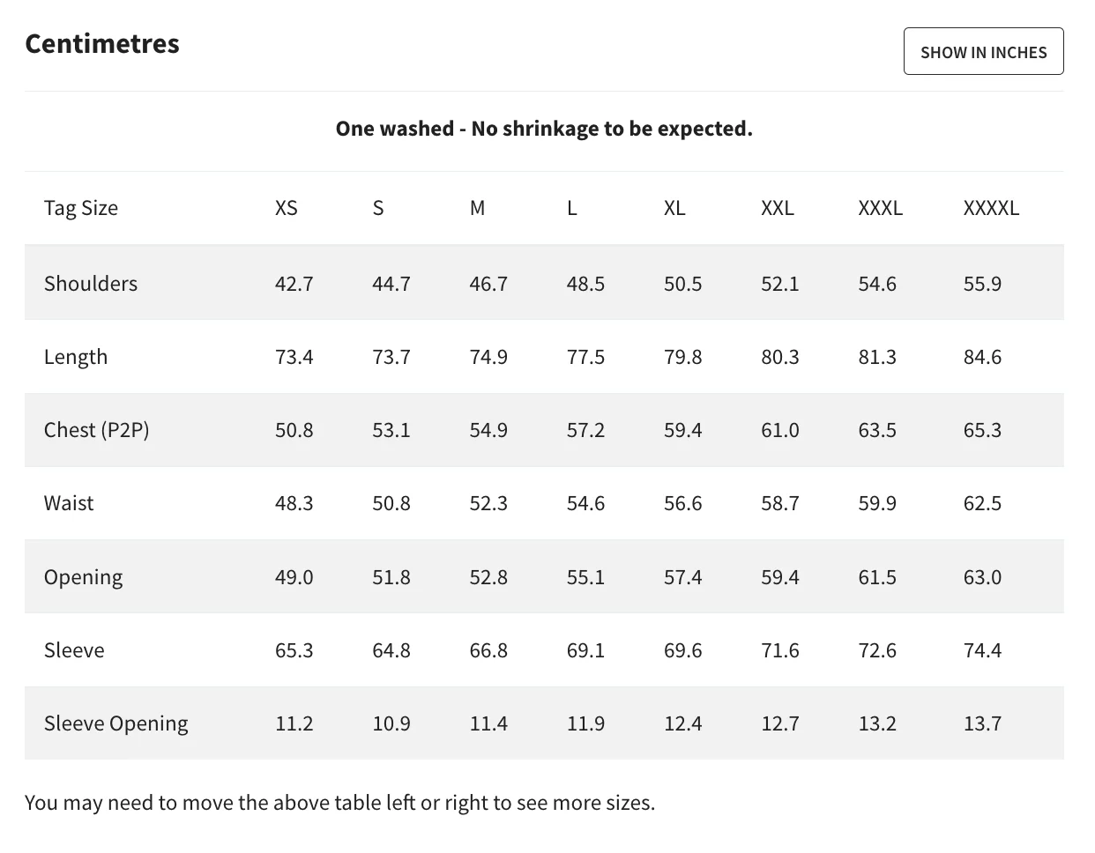Click the one washed shrinkage notice text
1095x853 pixels.
tap(544, 129)
